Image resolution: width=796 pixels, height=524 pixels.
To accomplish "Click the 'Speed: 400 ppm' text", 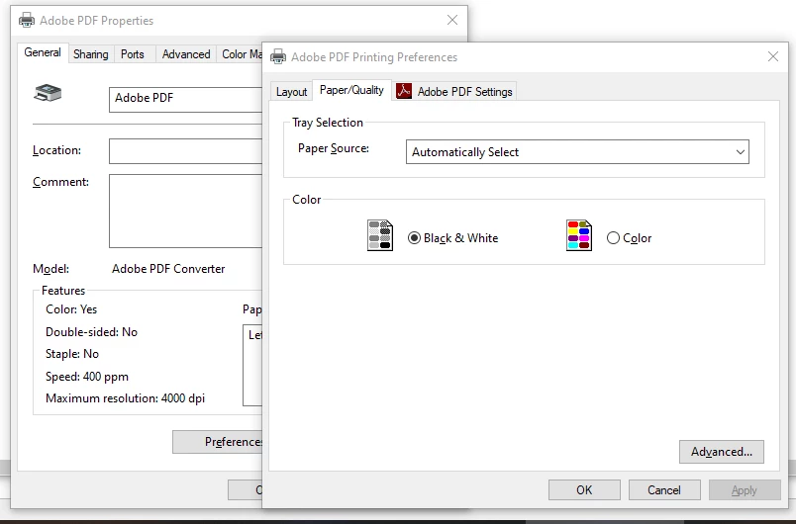I will pos(87,377).
